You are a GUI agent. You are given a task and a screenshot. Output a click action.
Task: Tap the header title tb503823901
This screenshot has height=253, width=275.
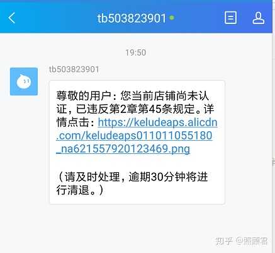[132, 18]
